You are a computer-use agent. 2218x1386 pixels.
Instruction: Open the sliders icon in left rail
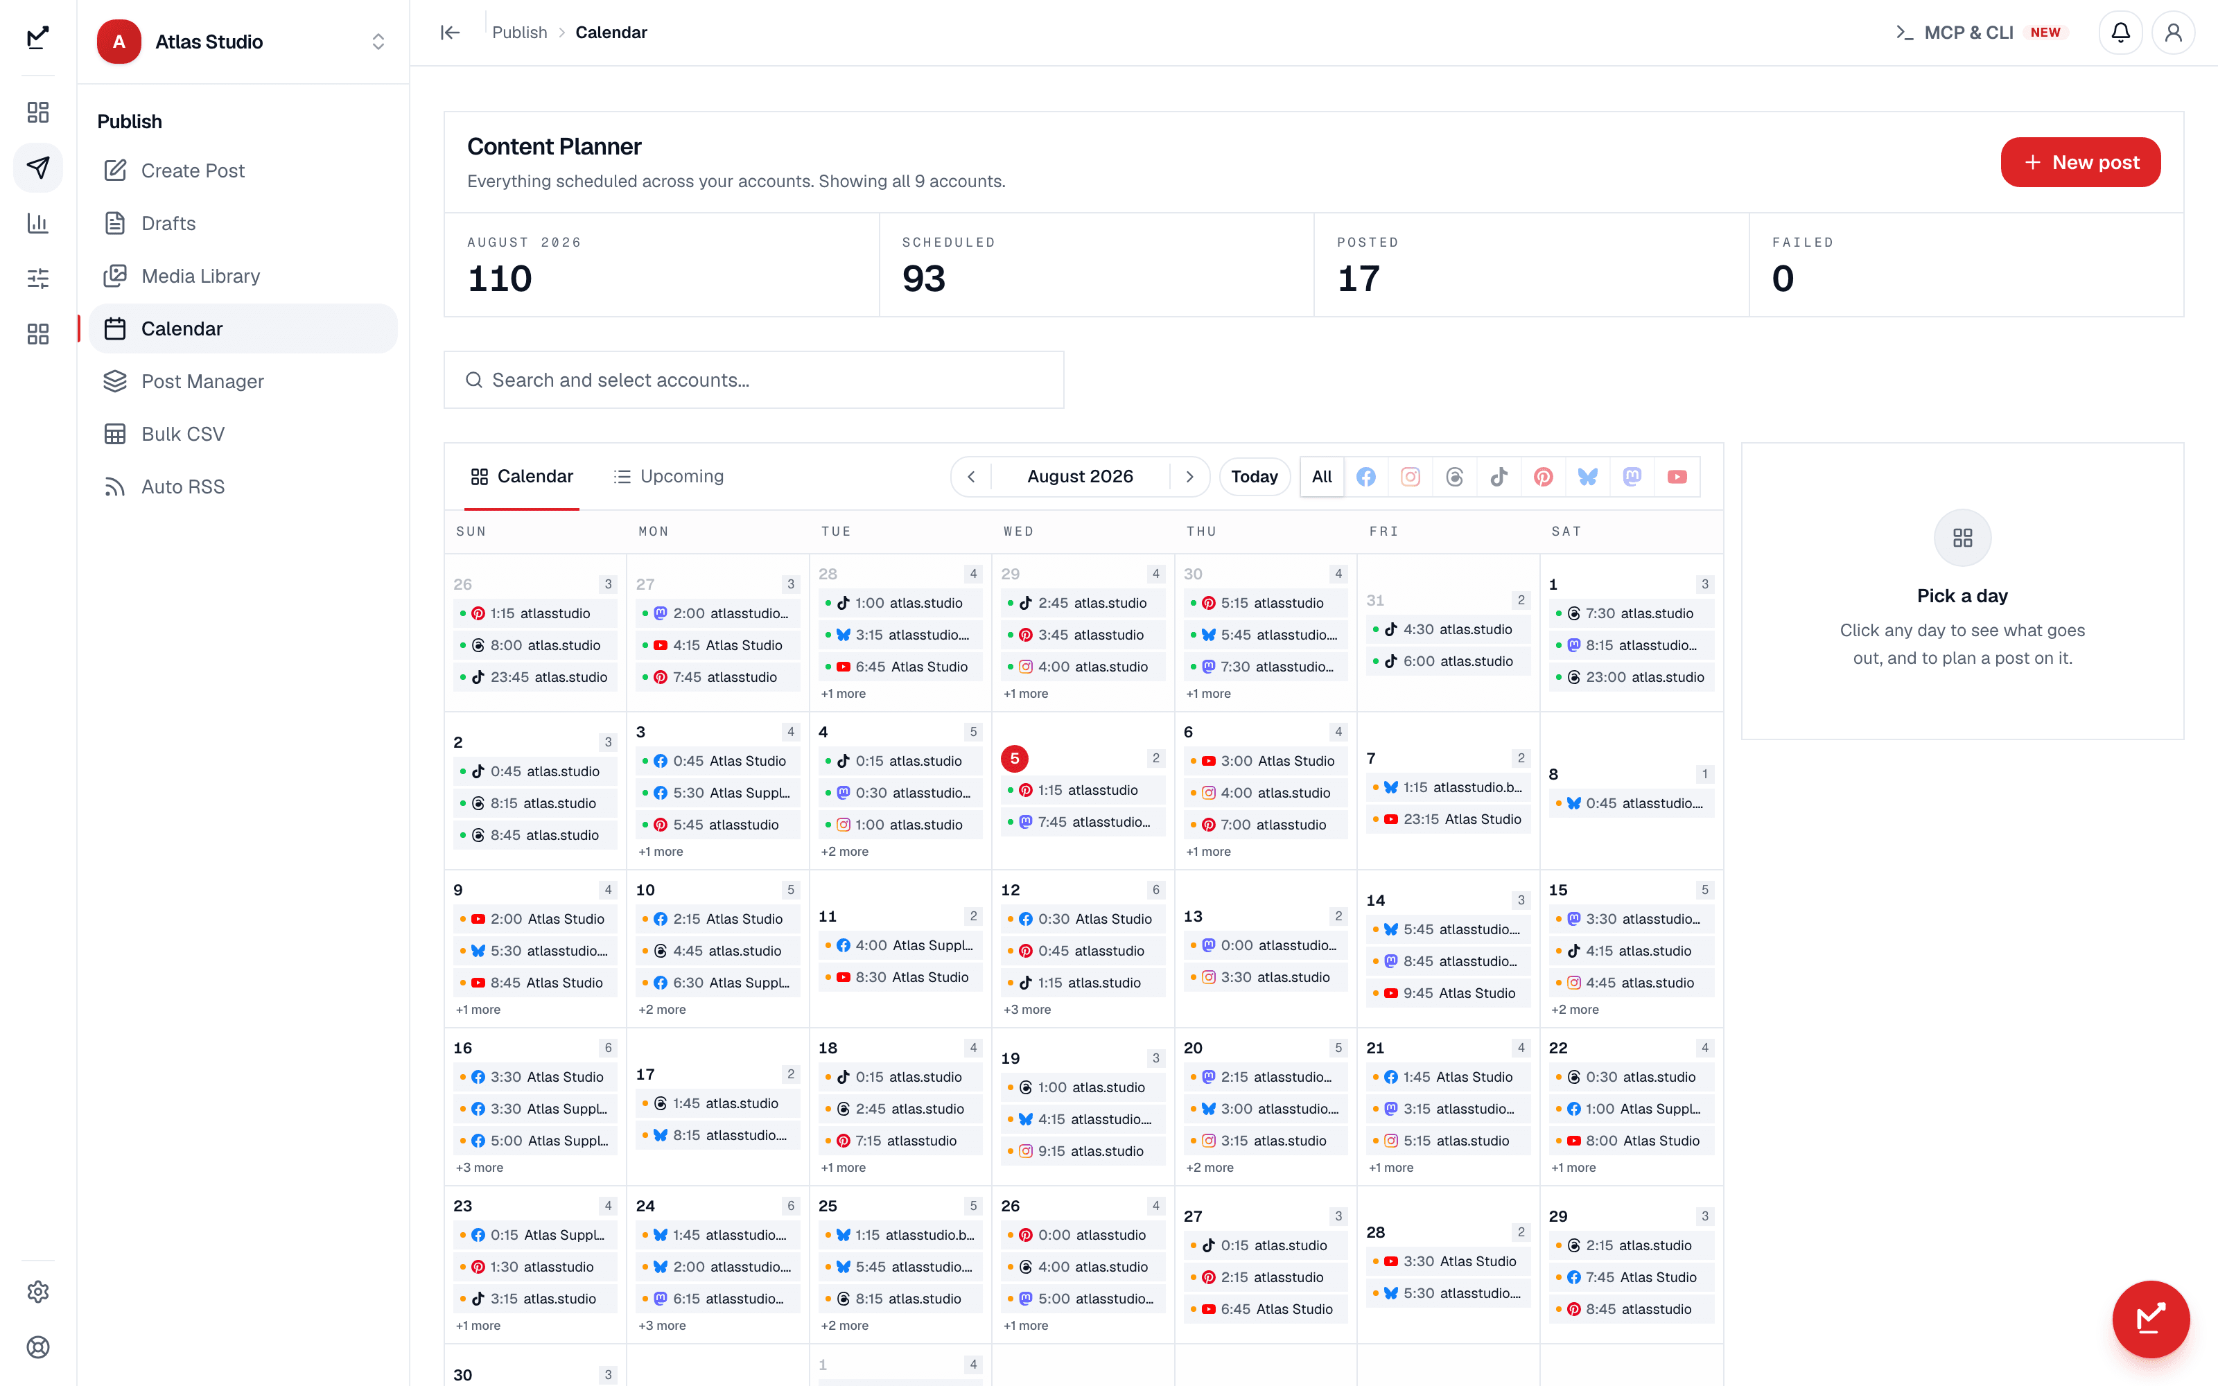pos(37,279)
